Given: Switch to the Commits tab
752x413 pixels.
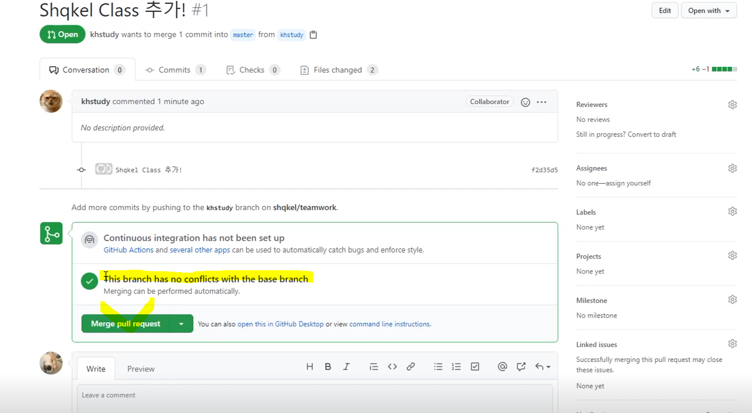Looking at the screenshot, I should pos(175,70).
